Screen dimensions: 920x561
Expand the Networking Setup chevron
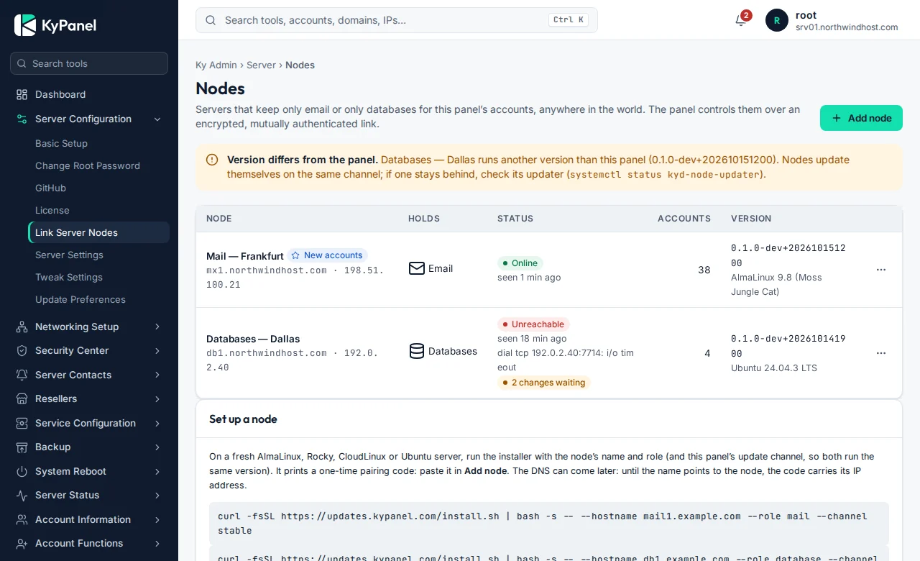tap(157, 327)
